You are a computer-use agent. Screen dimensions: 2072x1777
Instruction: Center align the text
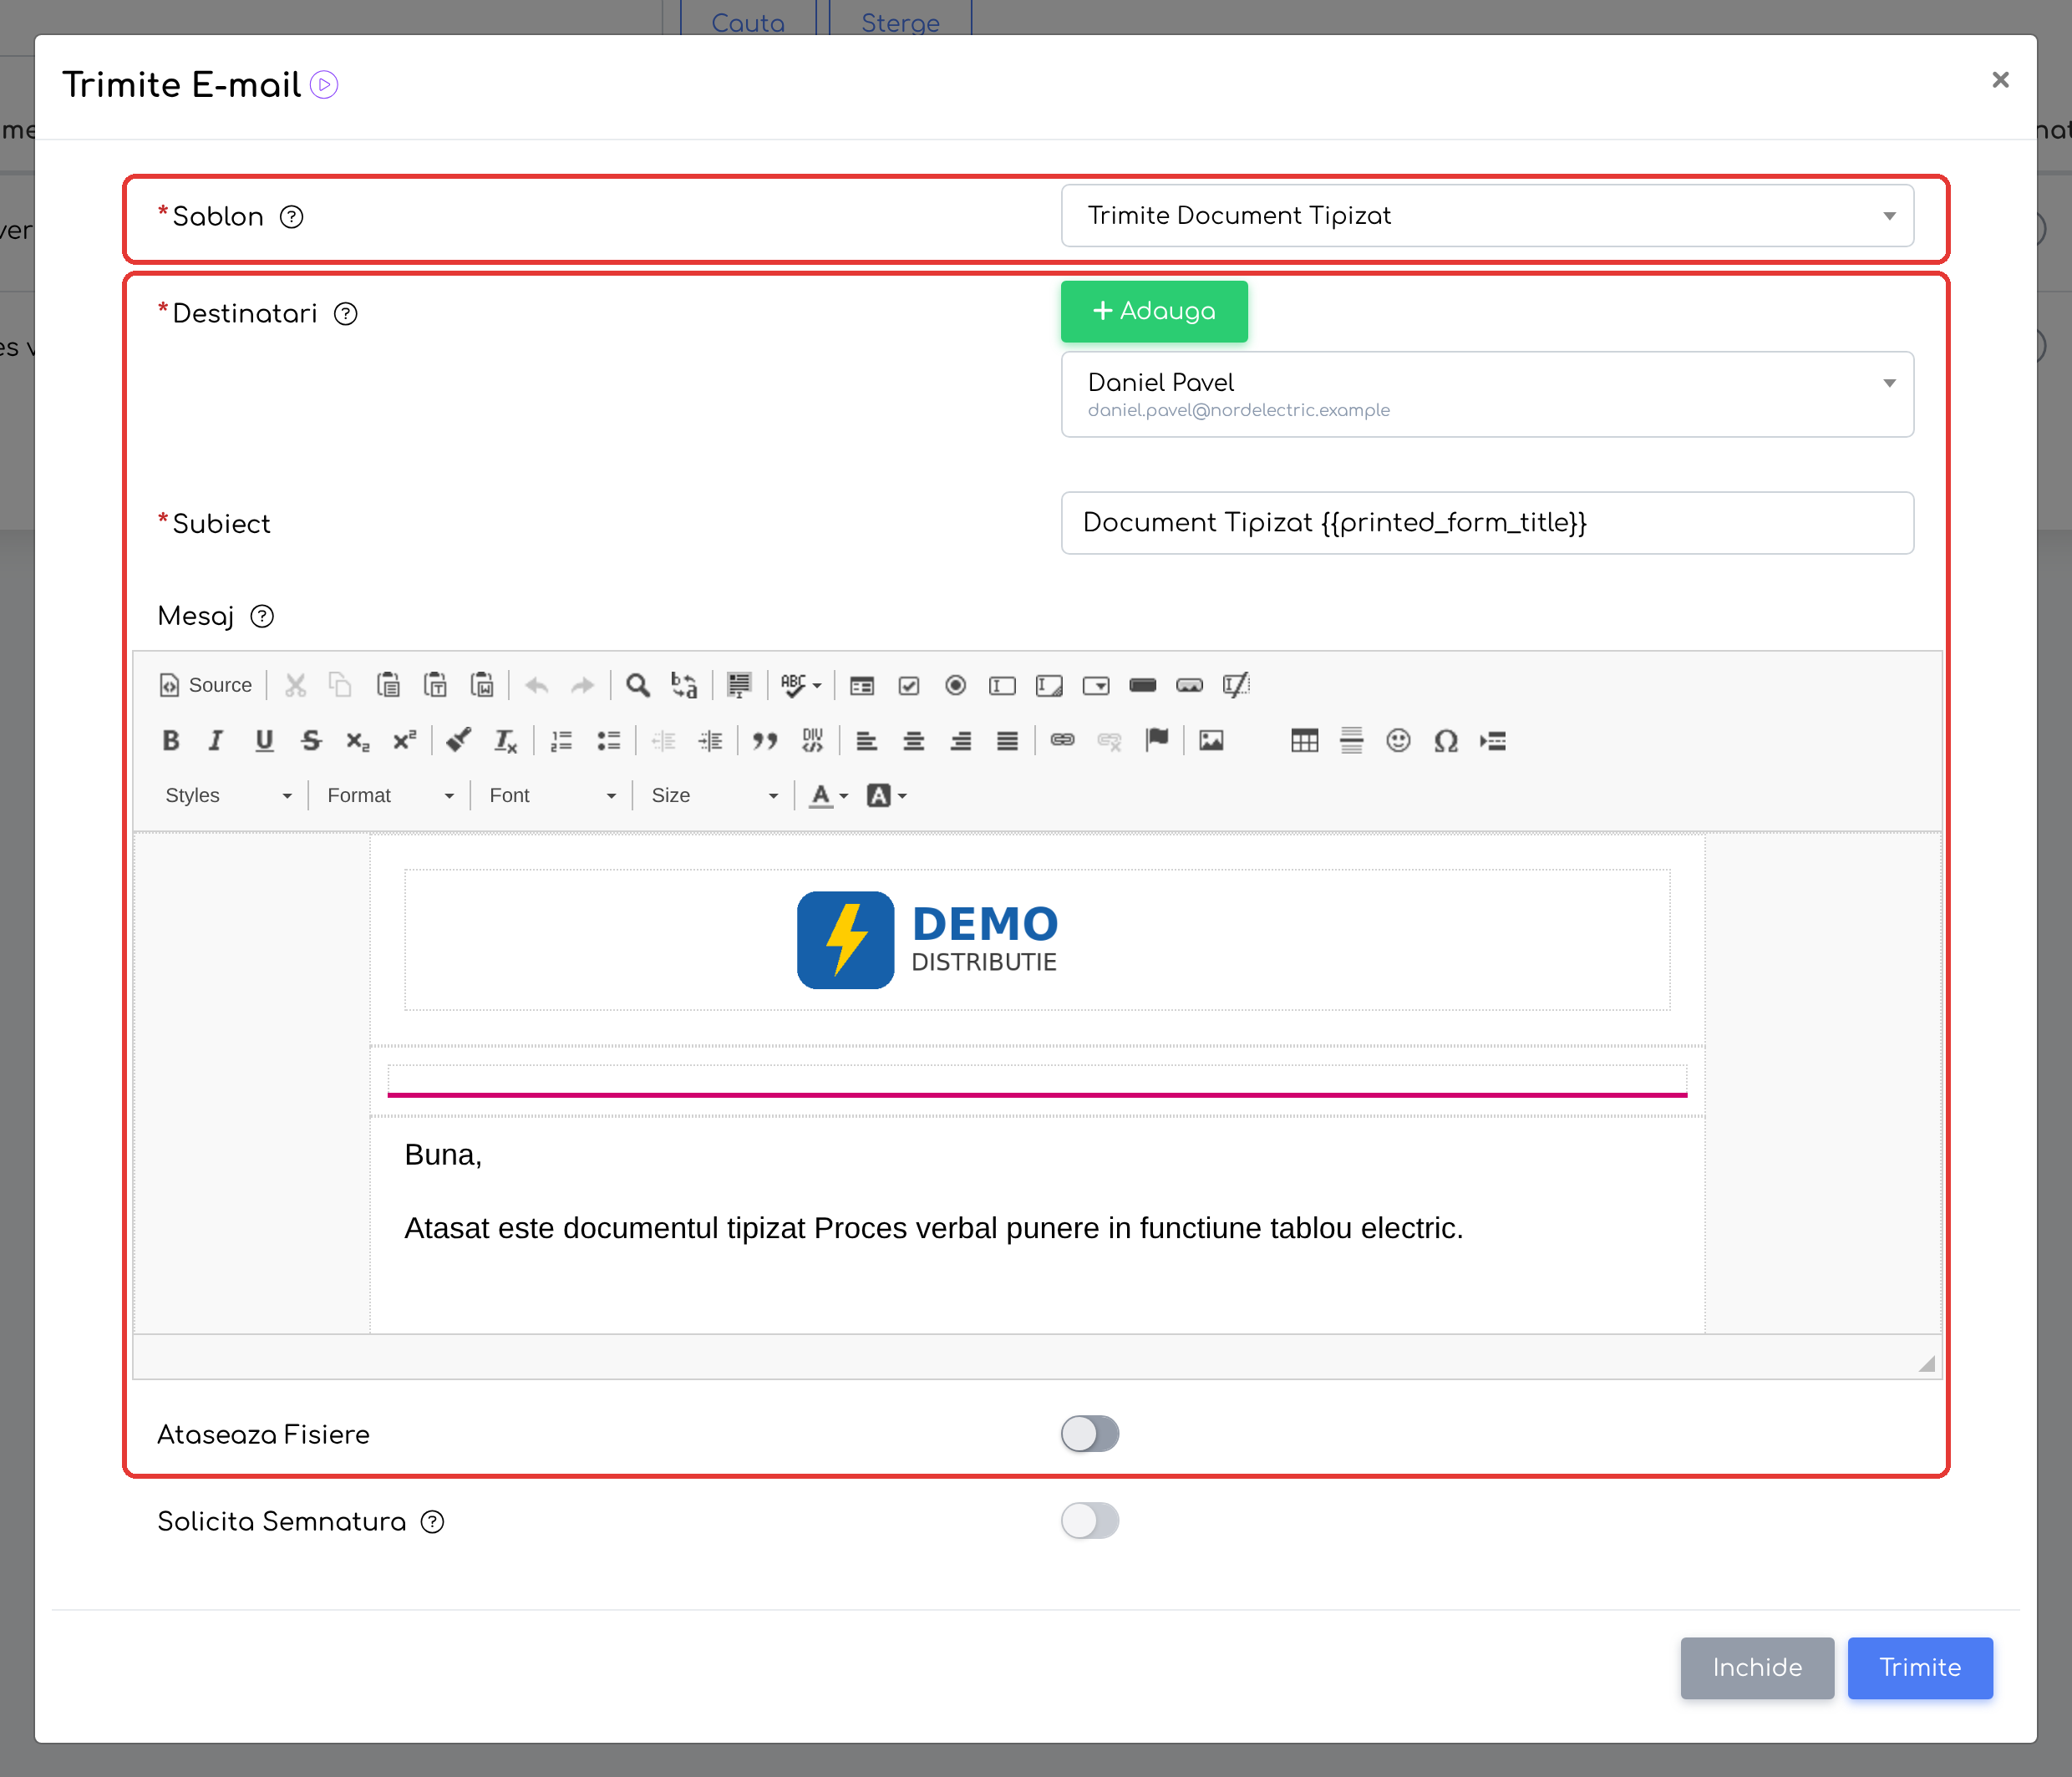point(913,741)
